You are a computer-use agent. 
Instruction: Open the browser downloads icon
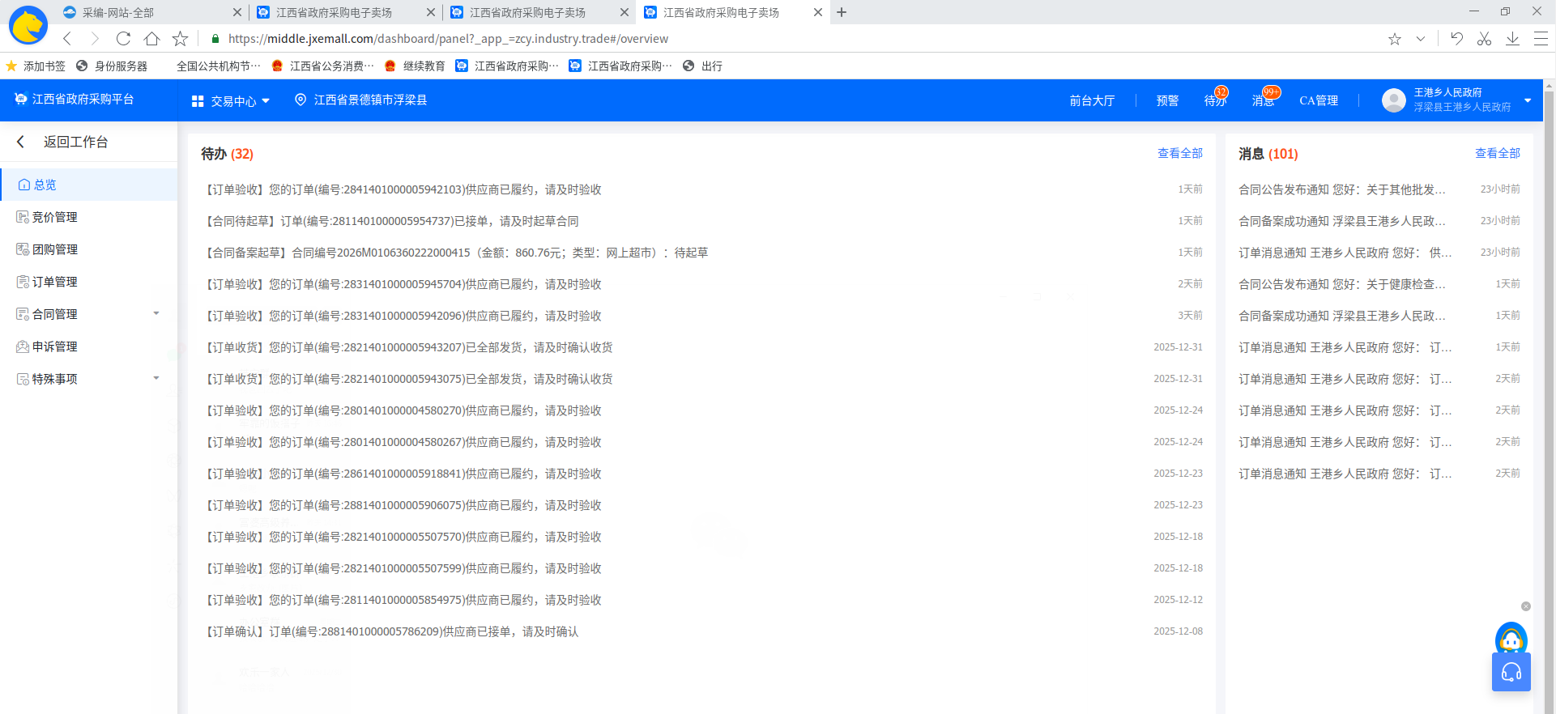click(x=1512, y=39)
